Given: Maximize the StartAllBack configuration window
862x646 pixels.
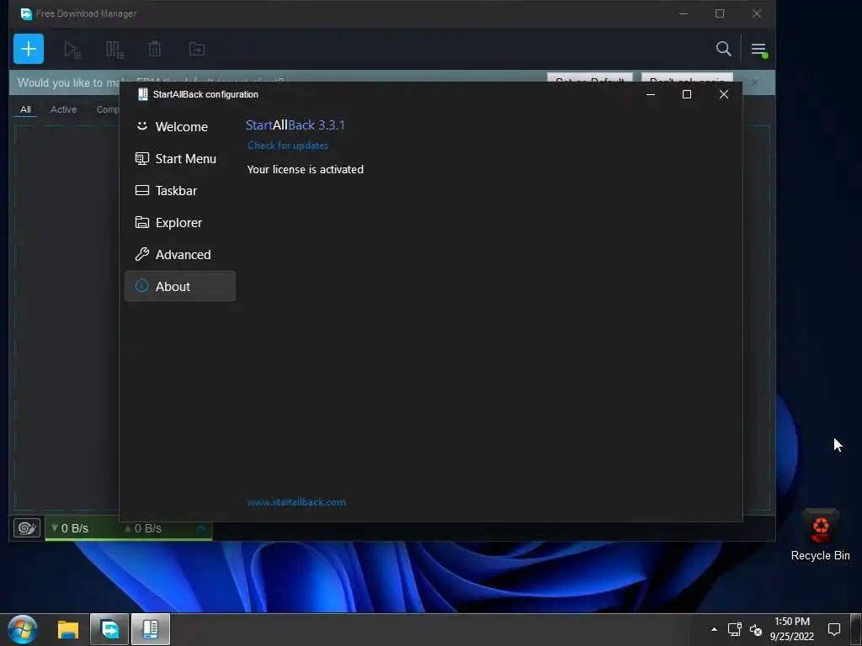Looking at the screenshot, I should (x=687, y=94).
